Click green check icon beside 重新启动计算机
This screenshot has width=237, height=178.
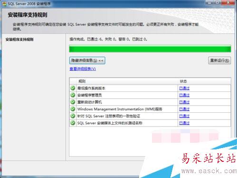tap(73, 102)
